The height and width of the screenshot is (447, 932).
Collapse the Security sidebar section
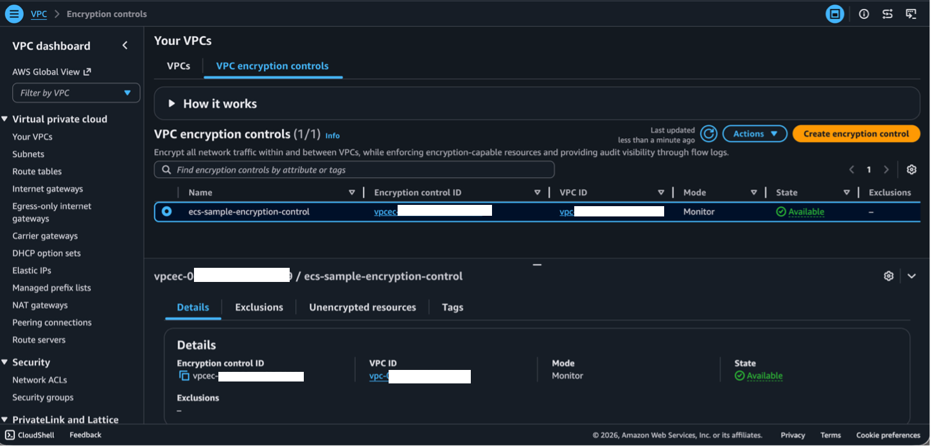[4, 362]
